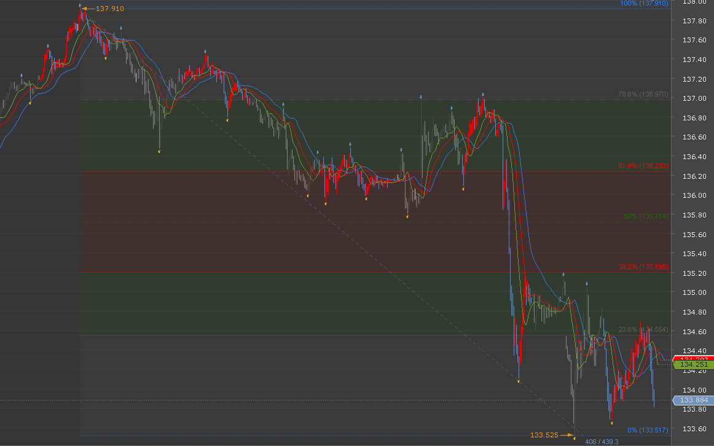Click the orange arrow beside 133.525 low

click(x=568, y=435)
